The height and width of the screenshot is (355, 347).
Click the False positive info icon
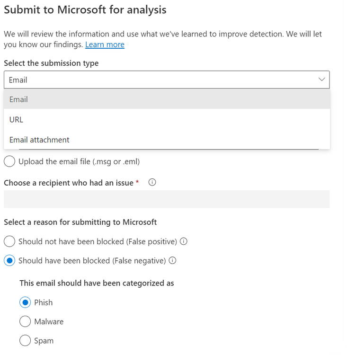tap(184, 241)
